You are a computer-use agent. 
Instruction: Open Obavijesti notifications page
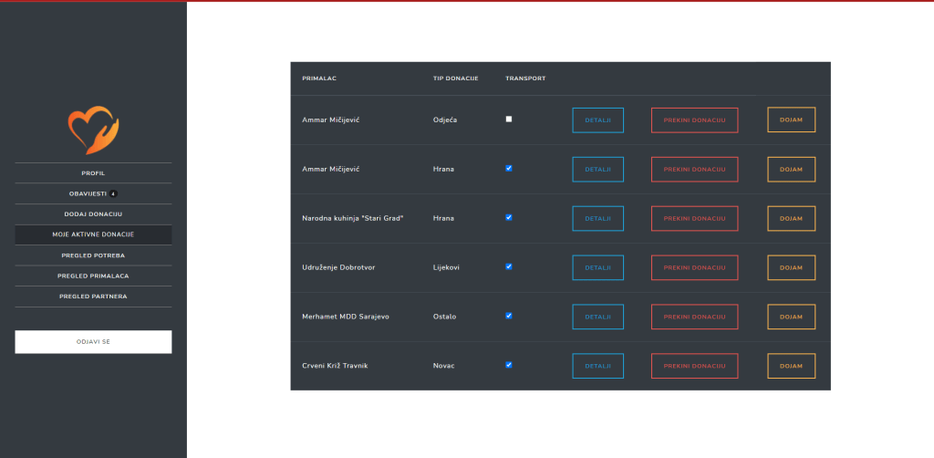pos(88,193)
